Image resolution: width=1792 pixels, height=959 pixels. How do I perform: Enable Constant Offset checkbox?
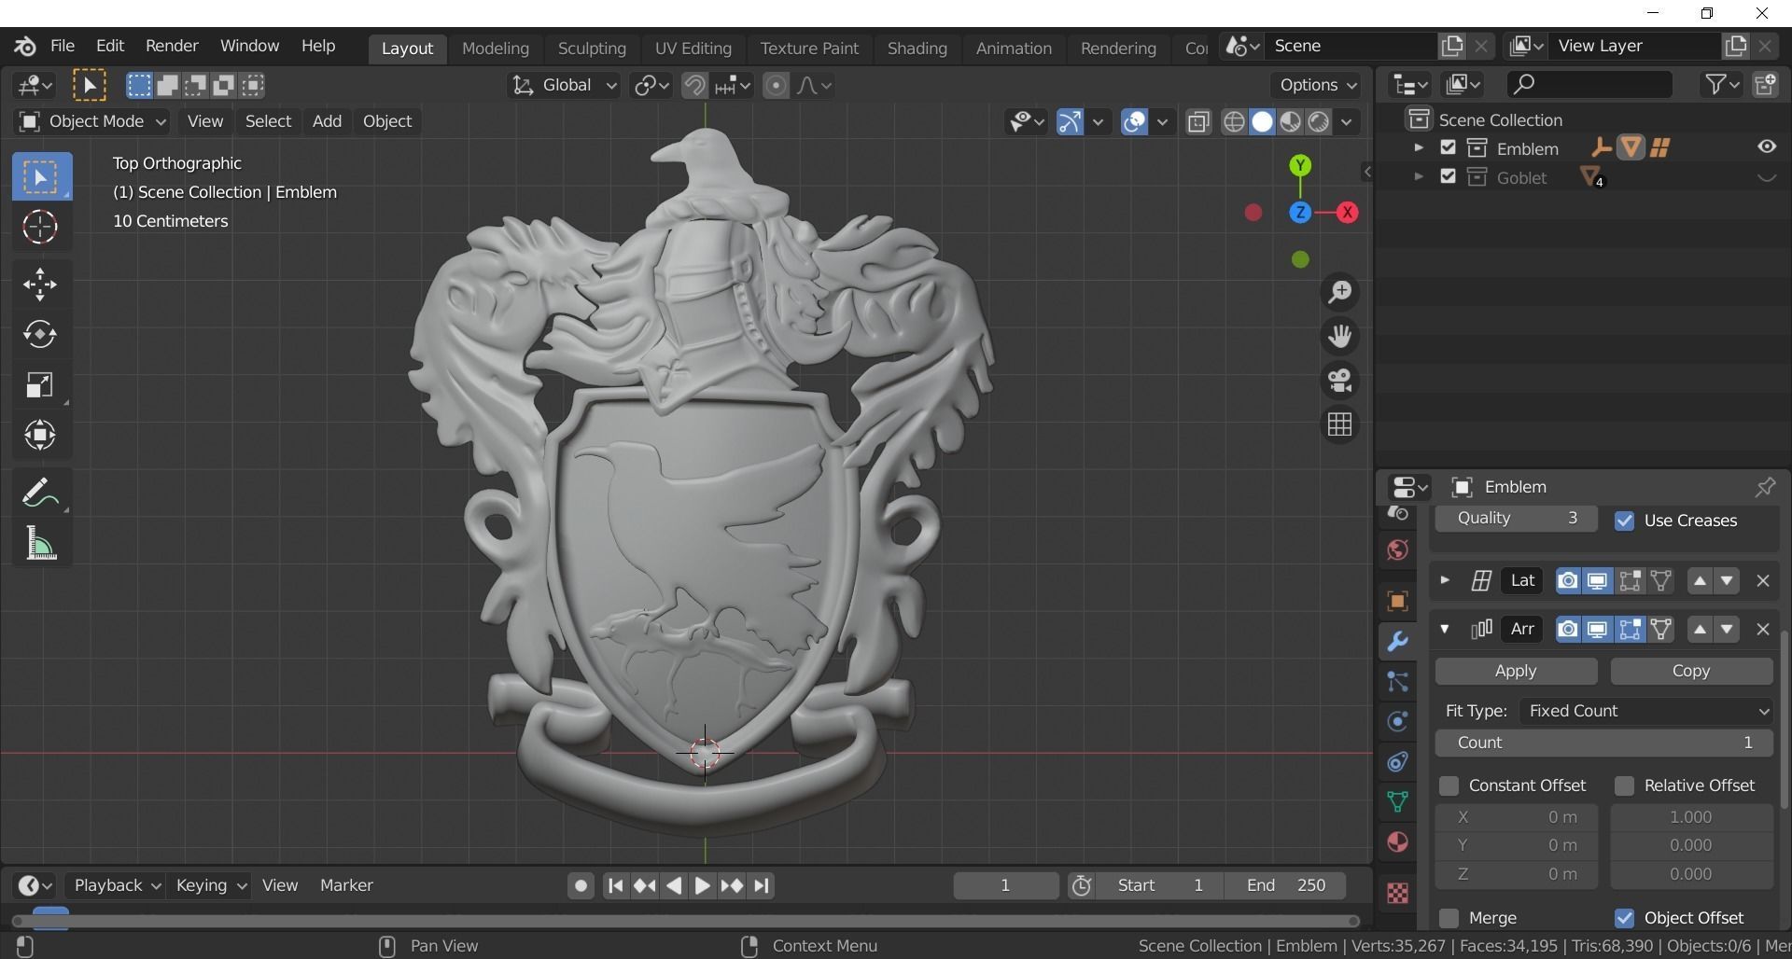tap(1449, 785)
